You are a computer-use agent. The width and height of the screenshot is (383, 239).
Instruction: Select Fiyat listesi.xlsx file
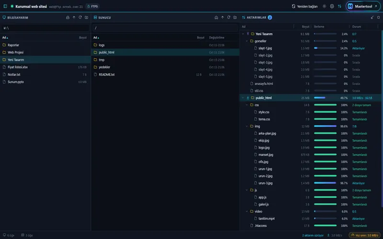[x=45, y=67]
